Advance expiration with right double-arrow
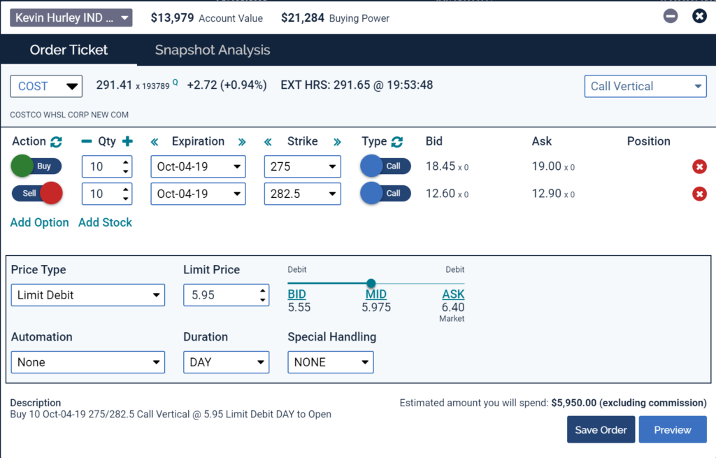Viewport: 716px width, 458px height. [x=242, y=141]
